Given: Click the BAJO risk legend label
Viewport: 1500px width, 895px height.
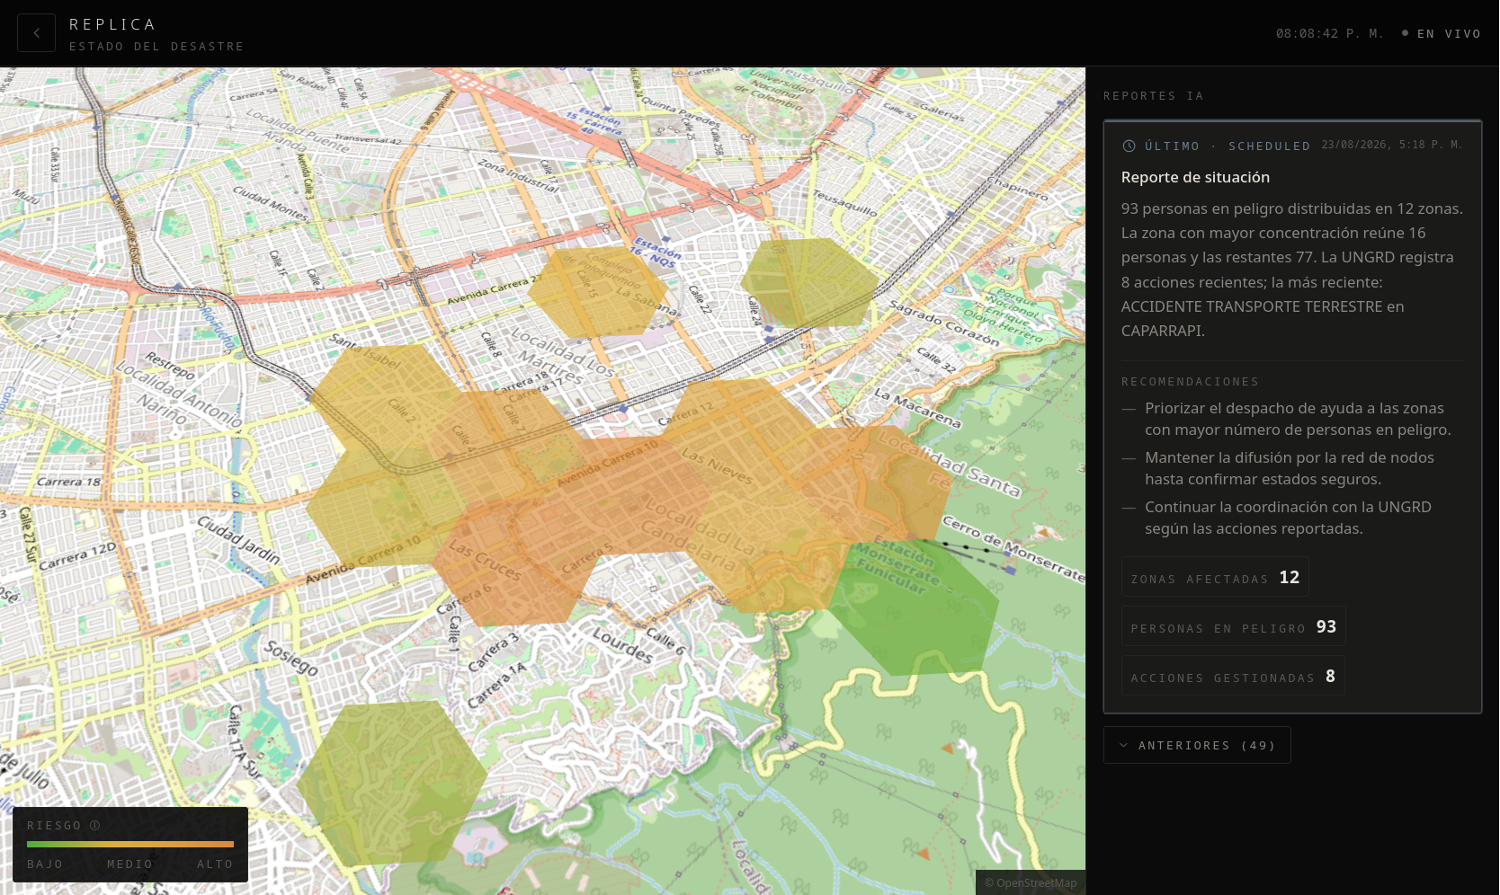Looking at the screenshot, I should (x=45, y=864).
